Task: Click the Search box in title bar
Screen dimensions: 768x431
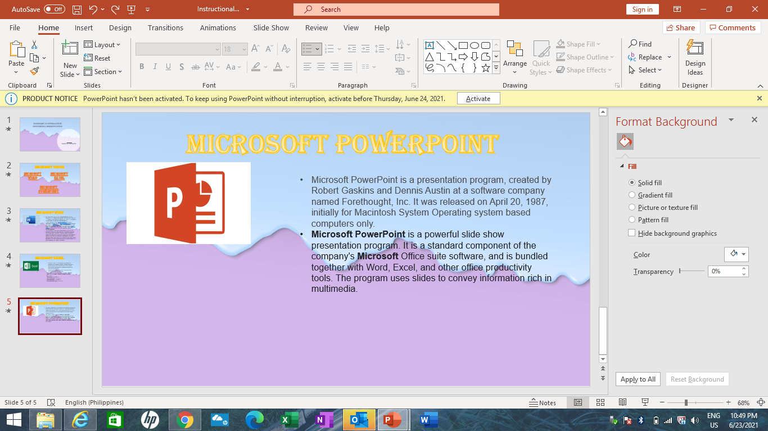Action: point(396,9)
